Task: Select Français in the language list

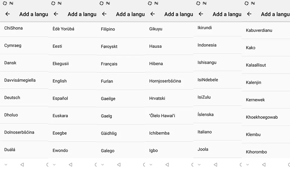Action: coord(121,64)
